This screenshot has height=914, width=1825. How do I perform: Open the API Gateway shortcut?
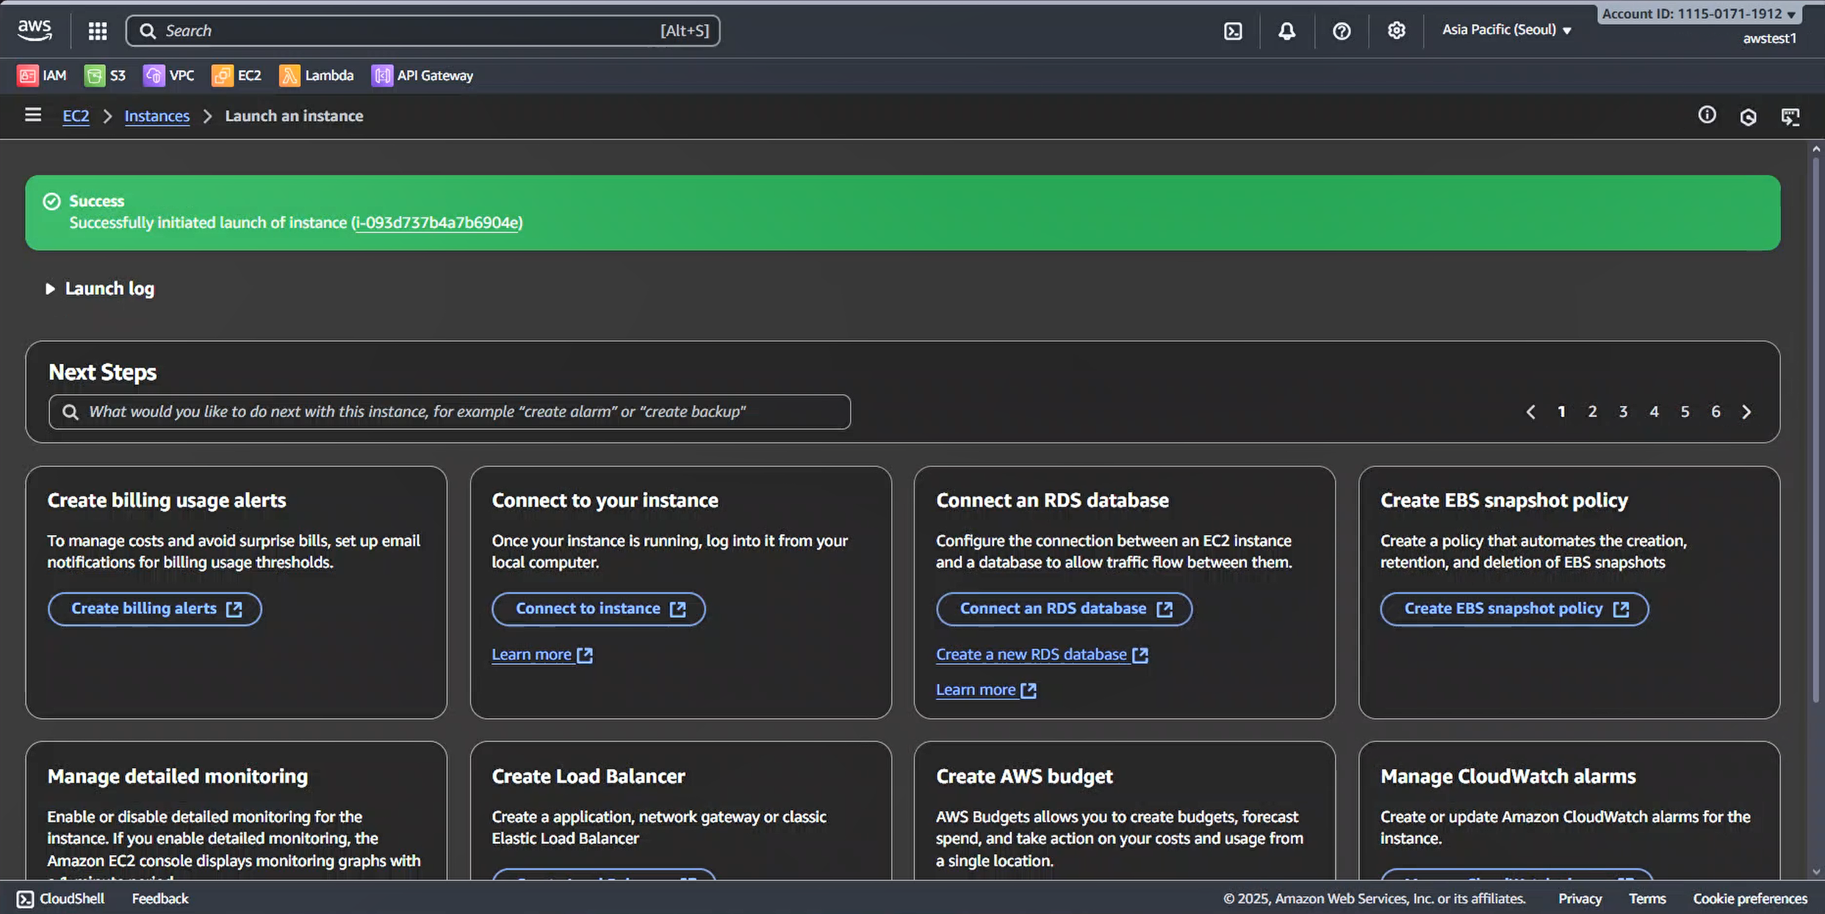422,76
